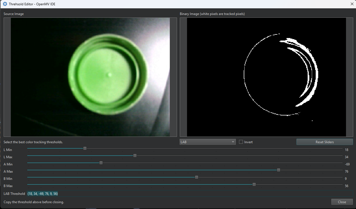Screen dimensions: 356x209
Task: Click the L Min slider handle
Action: (85, 148)
